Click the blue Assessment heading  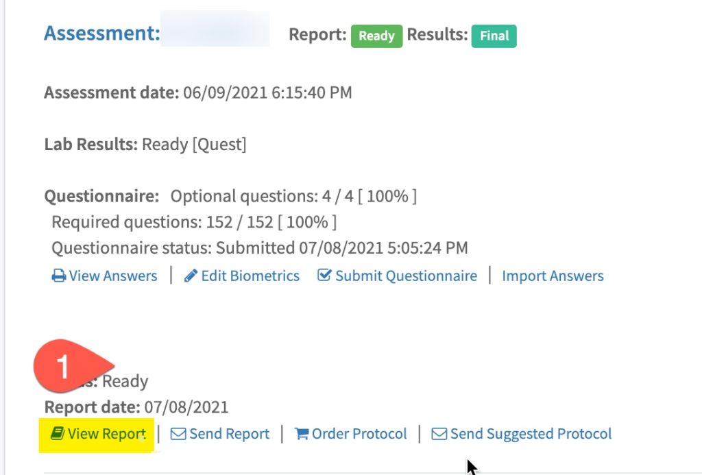tap(101, 33)
